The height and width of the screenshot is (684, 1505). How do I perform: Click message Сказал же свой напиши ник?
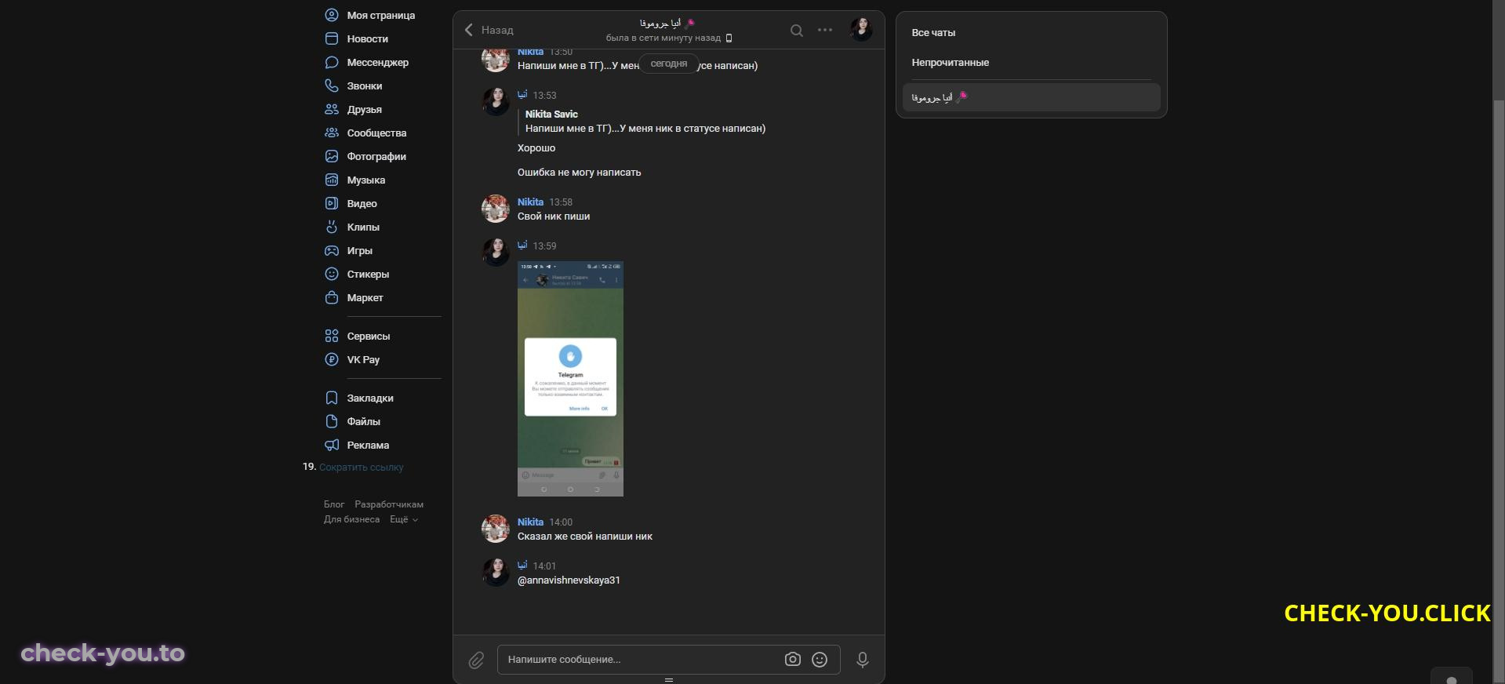point(585,537)
